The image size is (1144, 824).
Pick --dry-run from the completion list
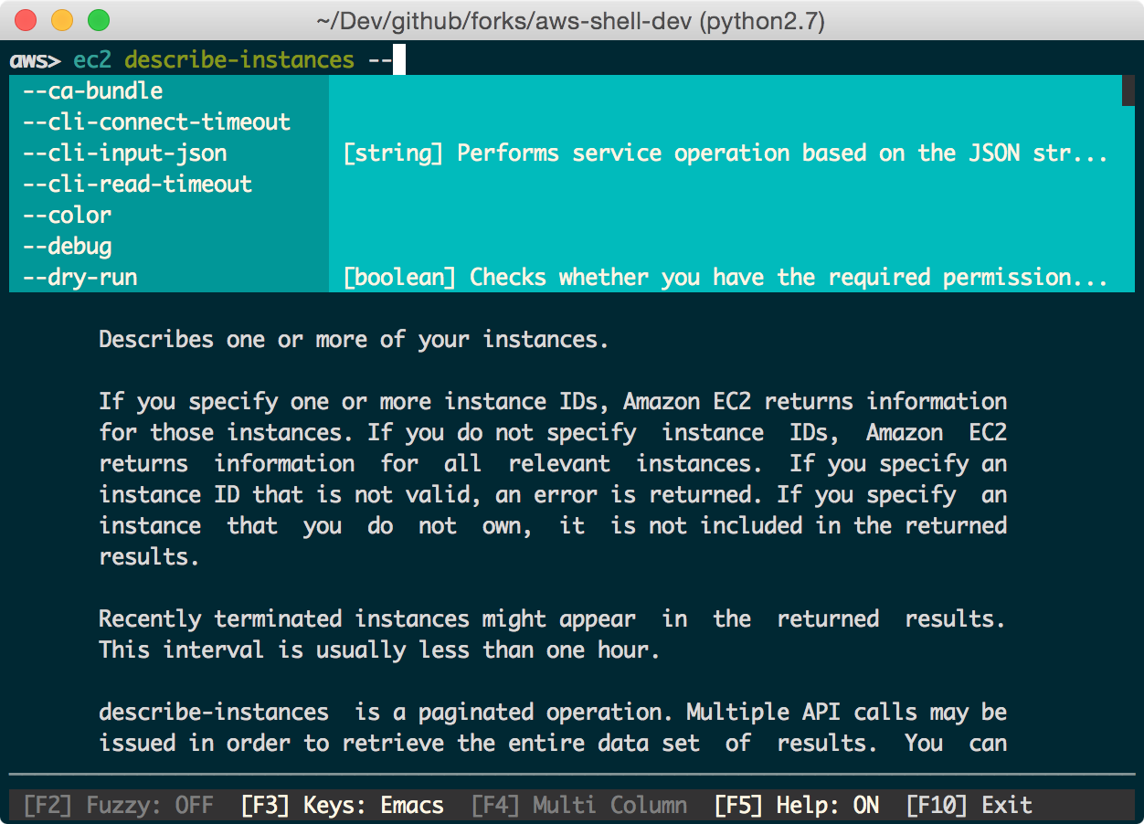[168, 277]
